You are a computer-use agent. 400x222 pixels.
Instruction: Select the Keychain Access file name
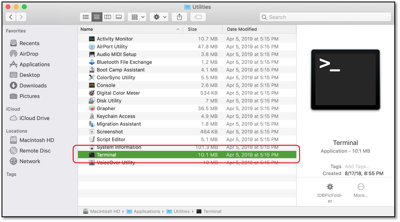116,116
